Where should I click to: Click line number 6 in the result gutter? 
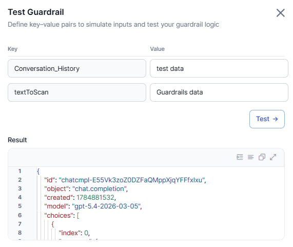(x=20, y=215)
